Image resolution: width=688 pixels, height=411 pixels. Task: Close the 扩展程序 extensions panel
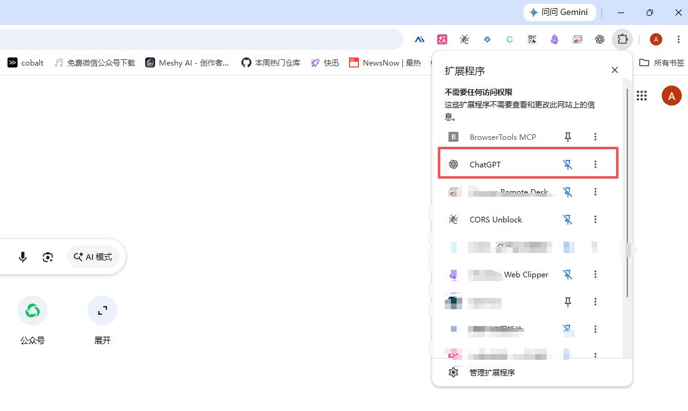coord(615,70)
